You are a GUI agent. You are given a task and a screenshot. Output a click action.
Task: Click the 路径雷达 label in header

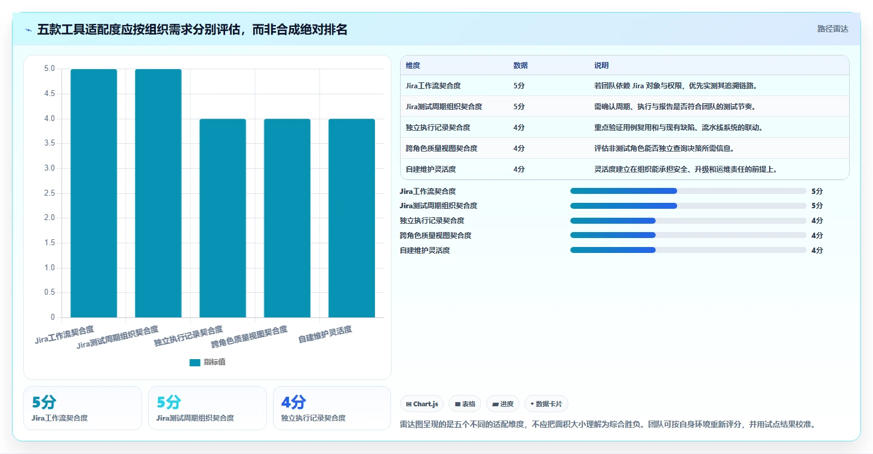point(832,29)
